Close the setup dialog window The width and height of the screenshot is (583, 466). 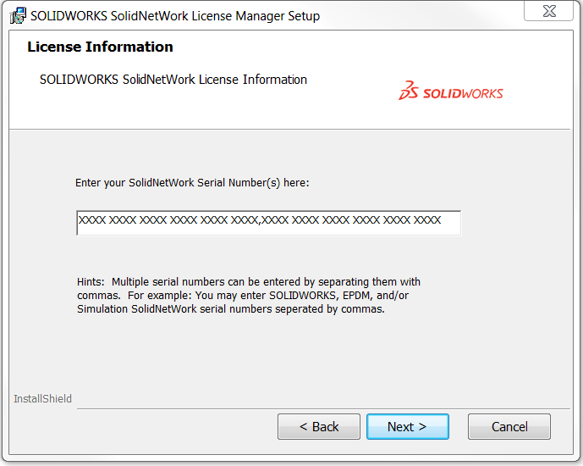[549, 11]
